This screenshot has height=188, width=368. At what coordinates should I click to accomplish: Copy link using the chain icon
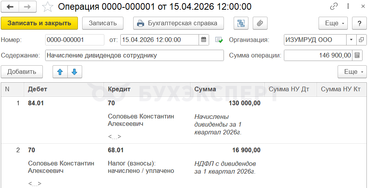pyautogui.click(x=333, y=7)
